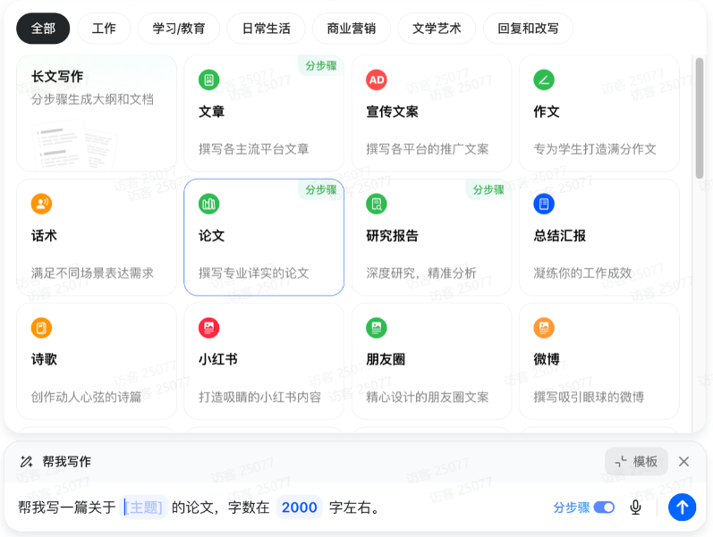713x537 pixels.
Task: Click 撰写各平台的推广文案 description
Action: 428,149
